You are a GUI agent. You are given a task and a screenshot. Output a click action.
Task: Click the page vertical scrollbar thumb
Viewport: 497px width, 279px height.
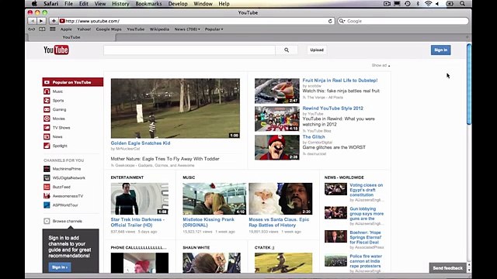469,84
